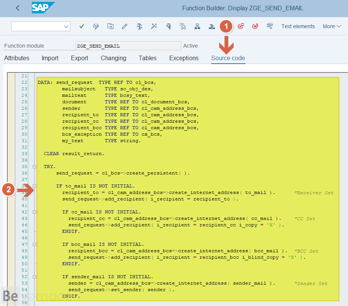Screen dimensions: 348x306
Task: Click the Text elements button
Action: 298,26
